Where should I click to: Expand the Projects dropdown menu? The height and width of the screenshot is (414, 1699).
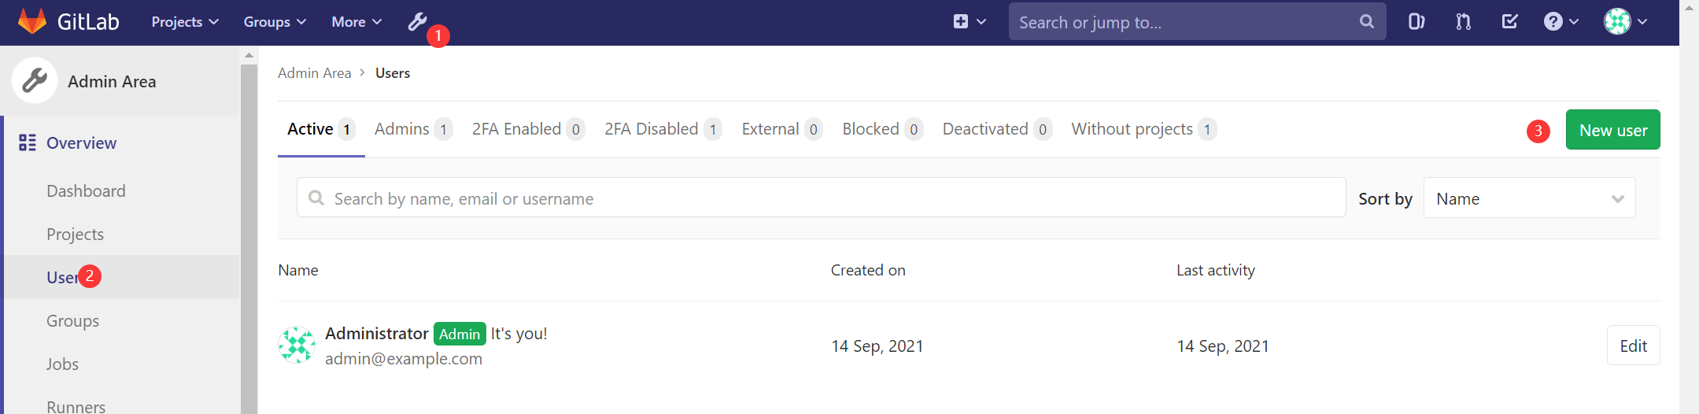tap(185, 22)
